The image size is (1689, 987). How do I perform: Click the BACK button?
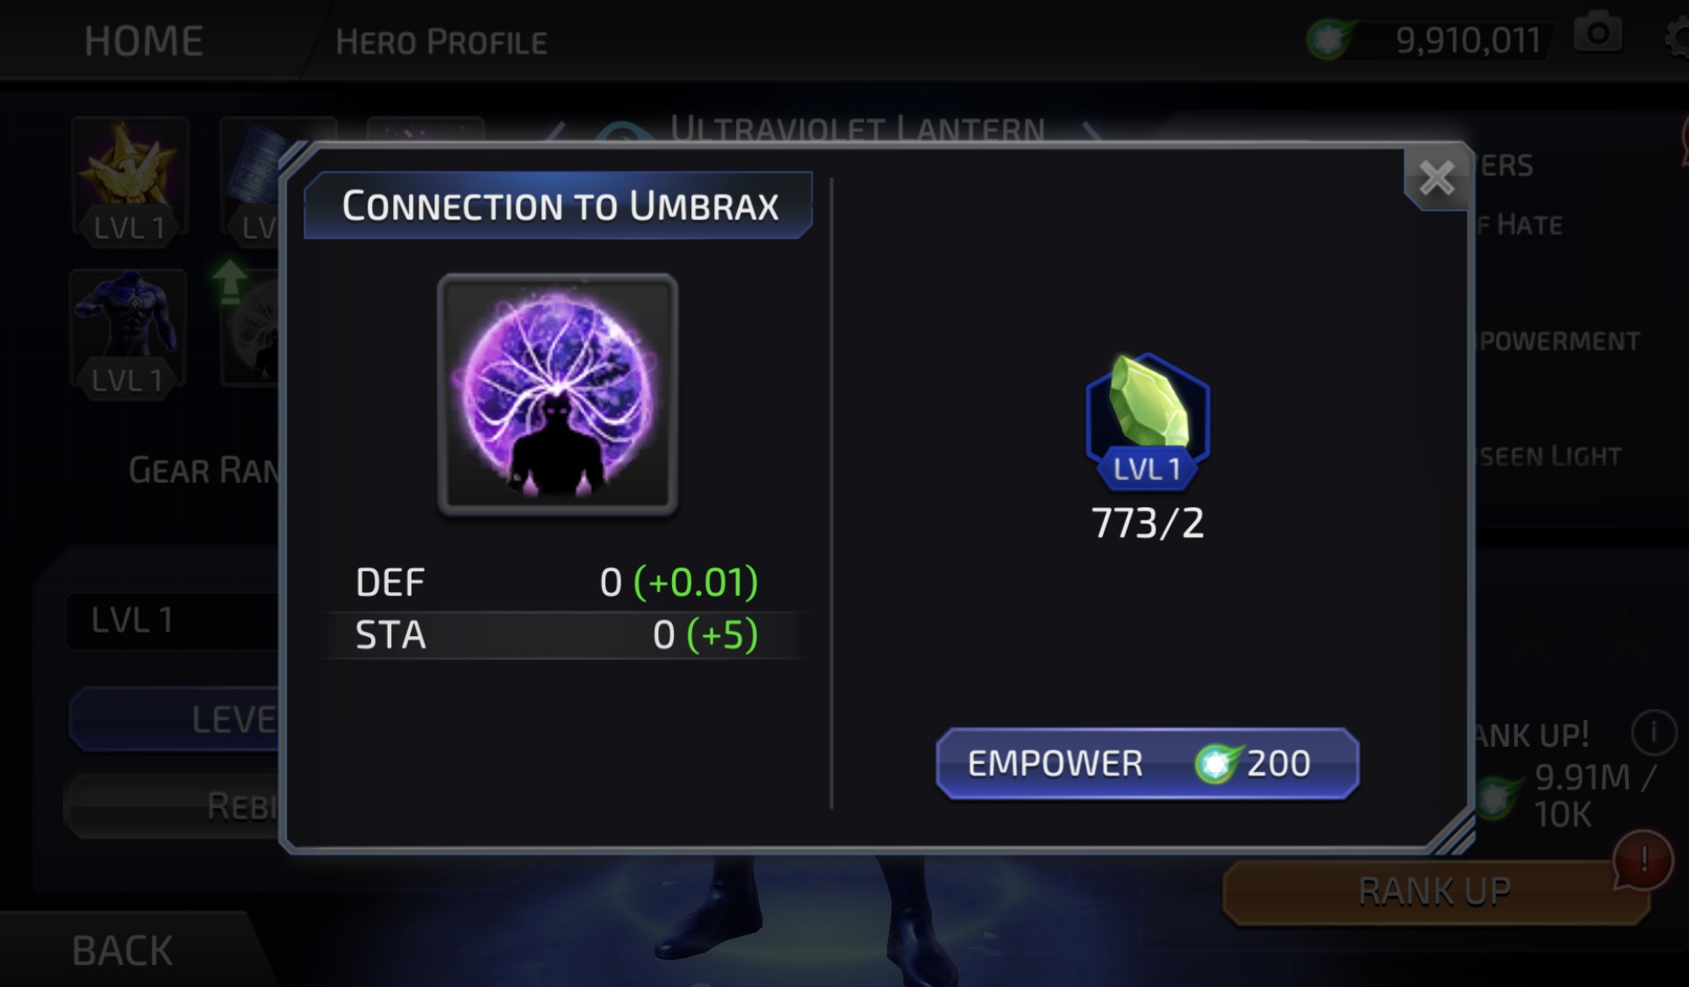tap(123, 951)
